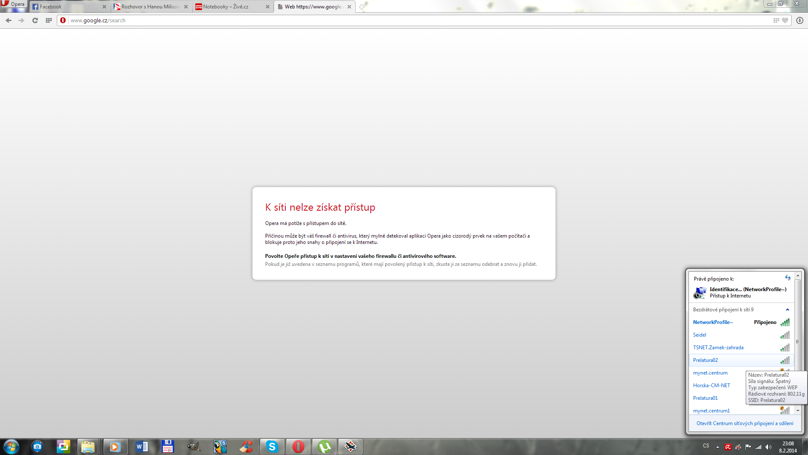Open the Speed Dial grid icon
808x455 pixels.
pyautogui.click(x=49, y=20)
